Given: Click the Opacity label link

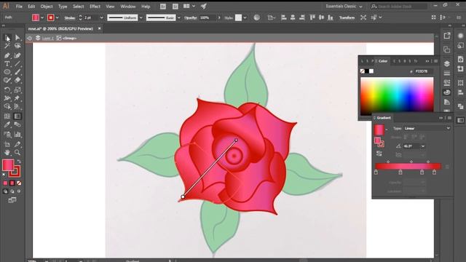Looking at the screenshot, I should coord(191,17).
